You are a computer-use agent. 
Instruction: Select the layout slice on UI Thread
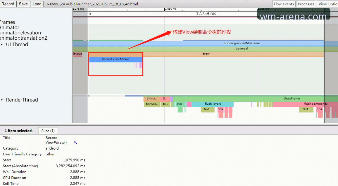(77, 54)
